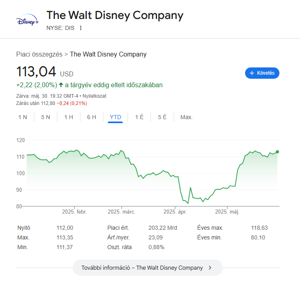Image resolution: width=300 pixels, height=283 pixels.
Task: Click the NYSE: DIS ticker text
Action: (60, 28)
